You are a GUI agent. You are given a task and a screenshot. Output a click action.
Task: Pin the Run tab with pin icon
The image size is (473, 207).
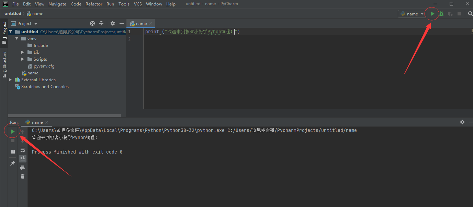(13, 163)
